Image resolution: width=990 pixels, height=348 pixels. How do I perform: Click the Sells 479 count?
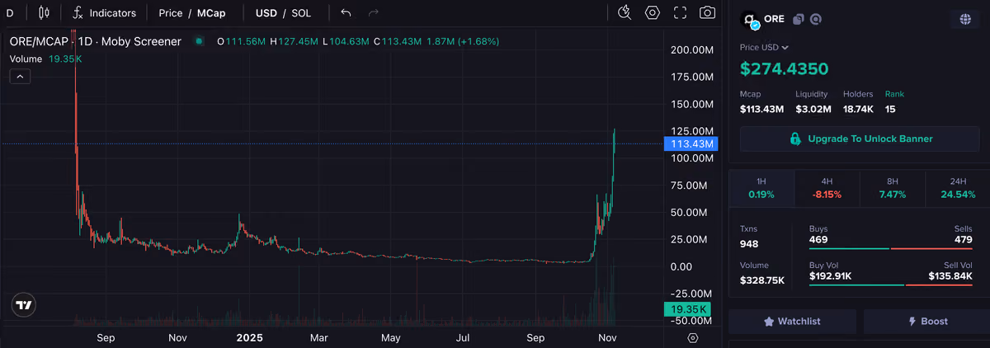[964, 240]
